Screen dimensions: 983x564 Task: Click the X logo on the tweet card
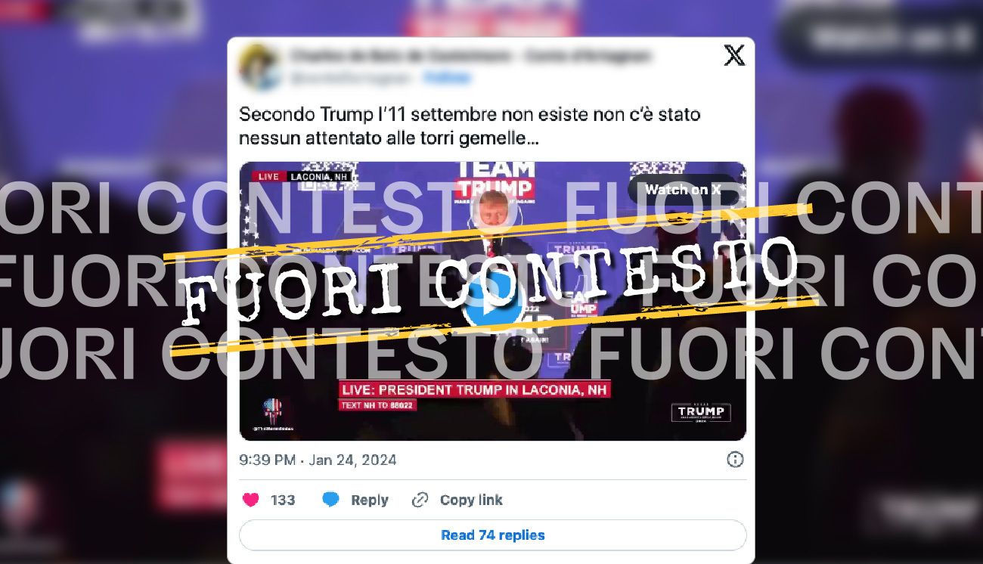coord(733,55)
